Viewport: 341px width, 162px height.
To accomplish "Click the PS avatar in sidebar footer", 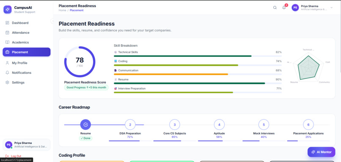I will pyautogui.click(x=9, y=145).
